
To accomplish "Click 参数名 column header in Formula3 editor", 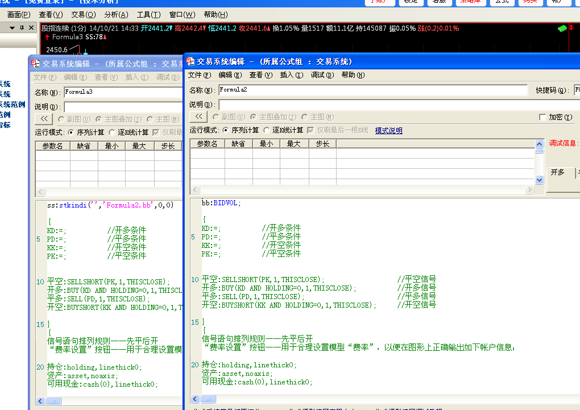I will (53, 146).
